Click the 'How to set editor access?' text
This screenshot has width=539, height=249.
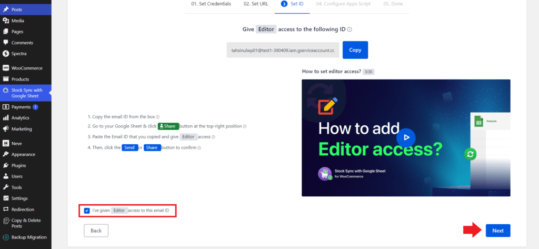(x=332, y=72)
